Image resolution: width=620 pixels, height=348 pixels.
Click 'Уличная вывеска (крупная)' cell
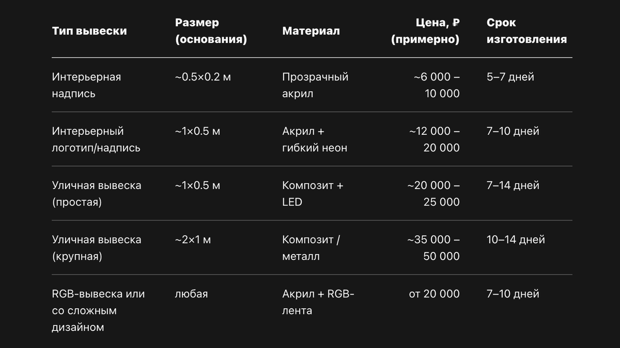[97, 248]
